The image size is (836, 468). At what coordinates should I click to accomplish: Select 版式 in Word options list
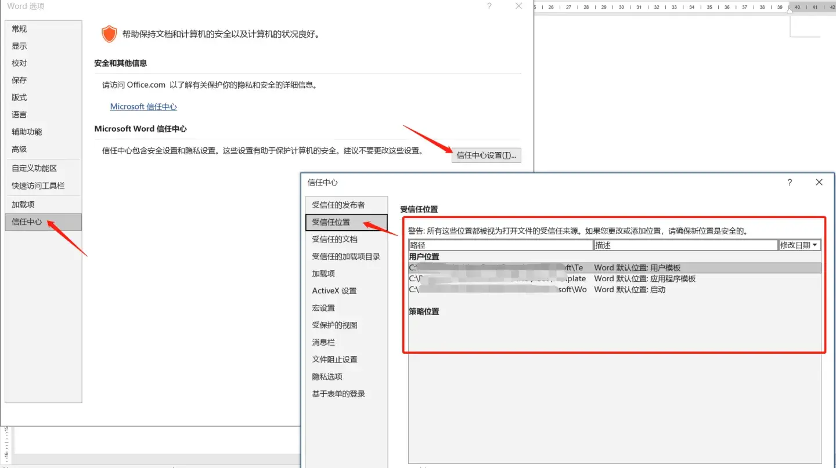pos(43,97)
